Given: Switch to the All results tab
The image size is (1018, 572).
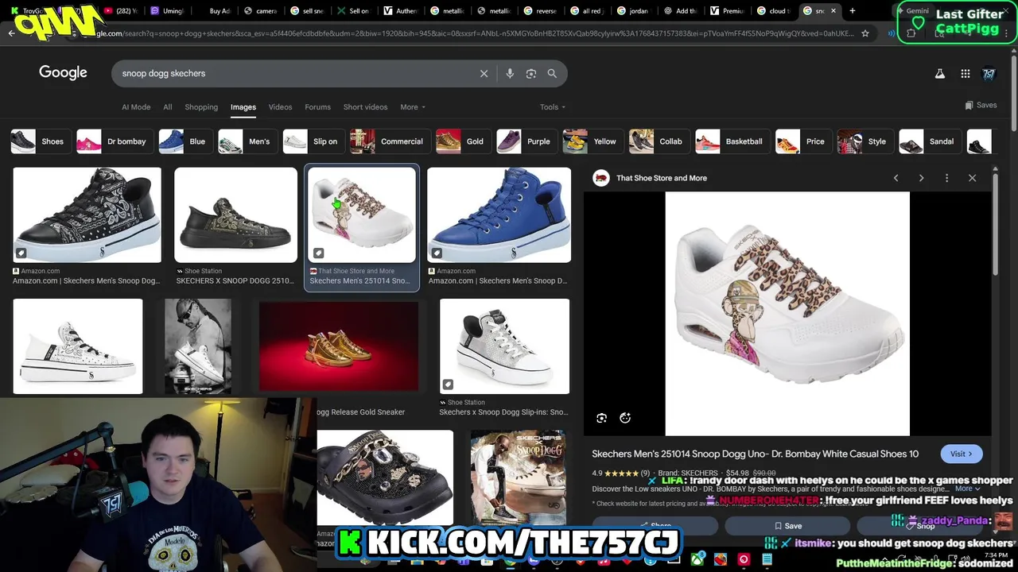Looking at the screenshot, I should click(167, 107).
